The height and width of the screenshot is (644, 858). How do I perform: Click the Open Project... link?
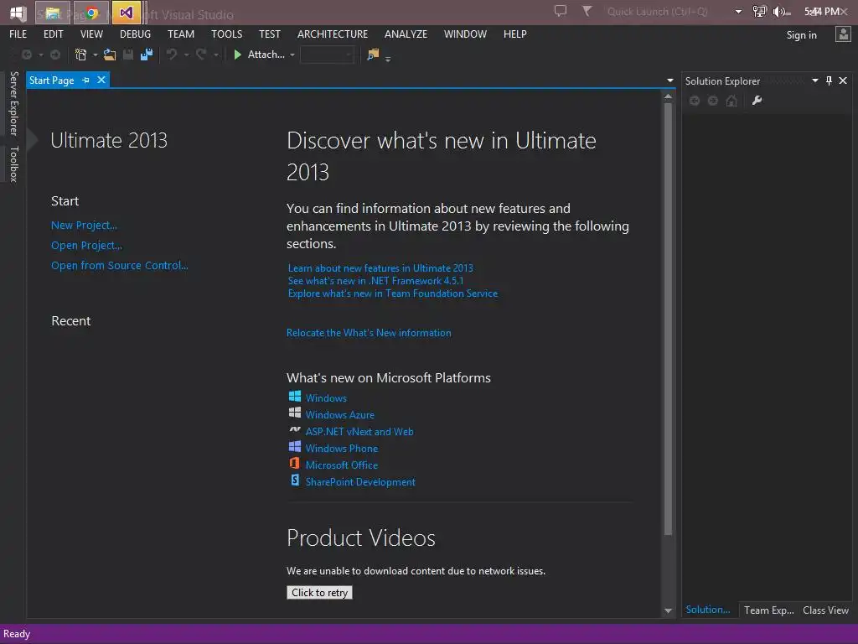pos(86,246)
